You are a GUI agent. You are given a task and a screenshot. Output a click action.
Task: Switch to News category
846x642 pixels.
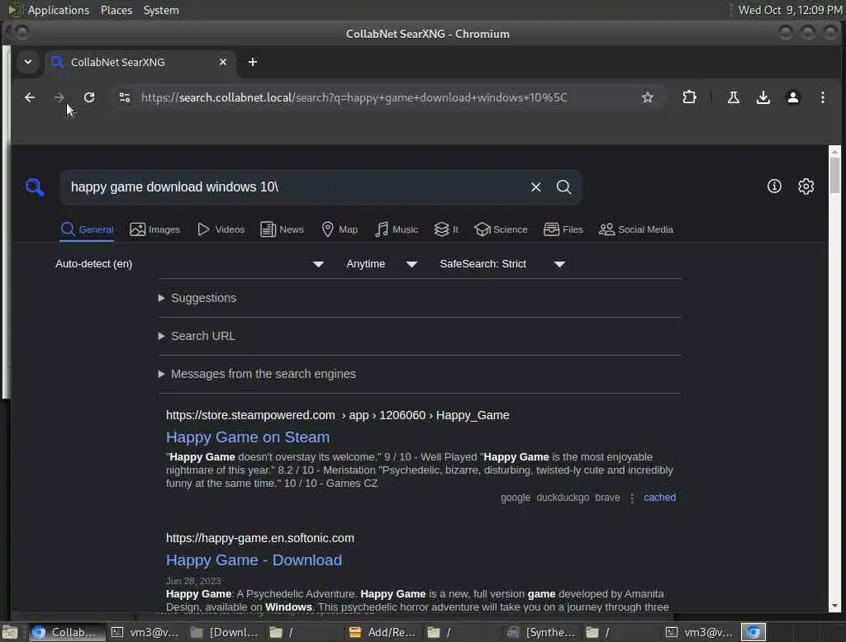click(282, 229)
